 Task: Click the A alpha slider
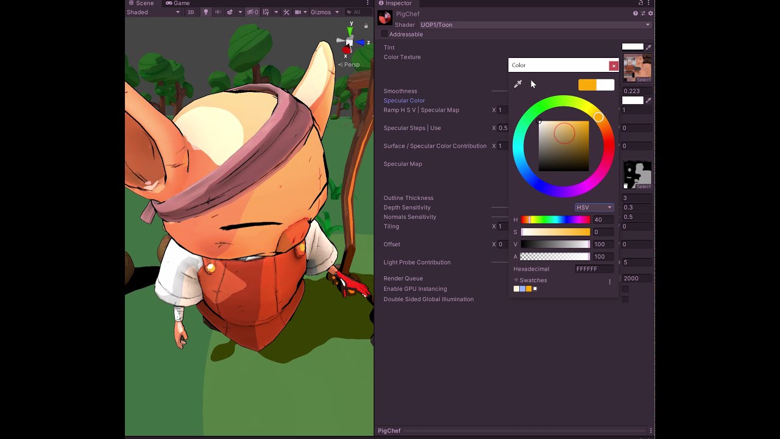coord(555,257)
